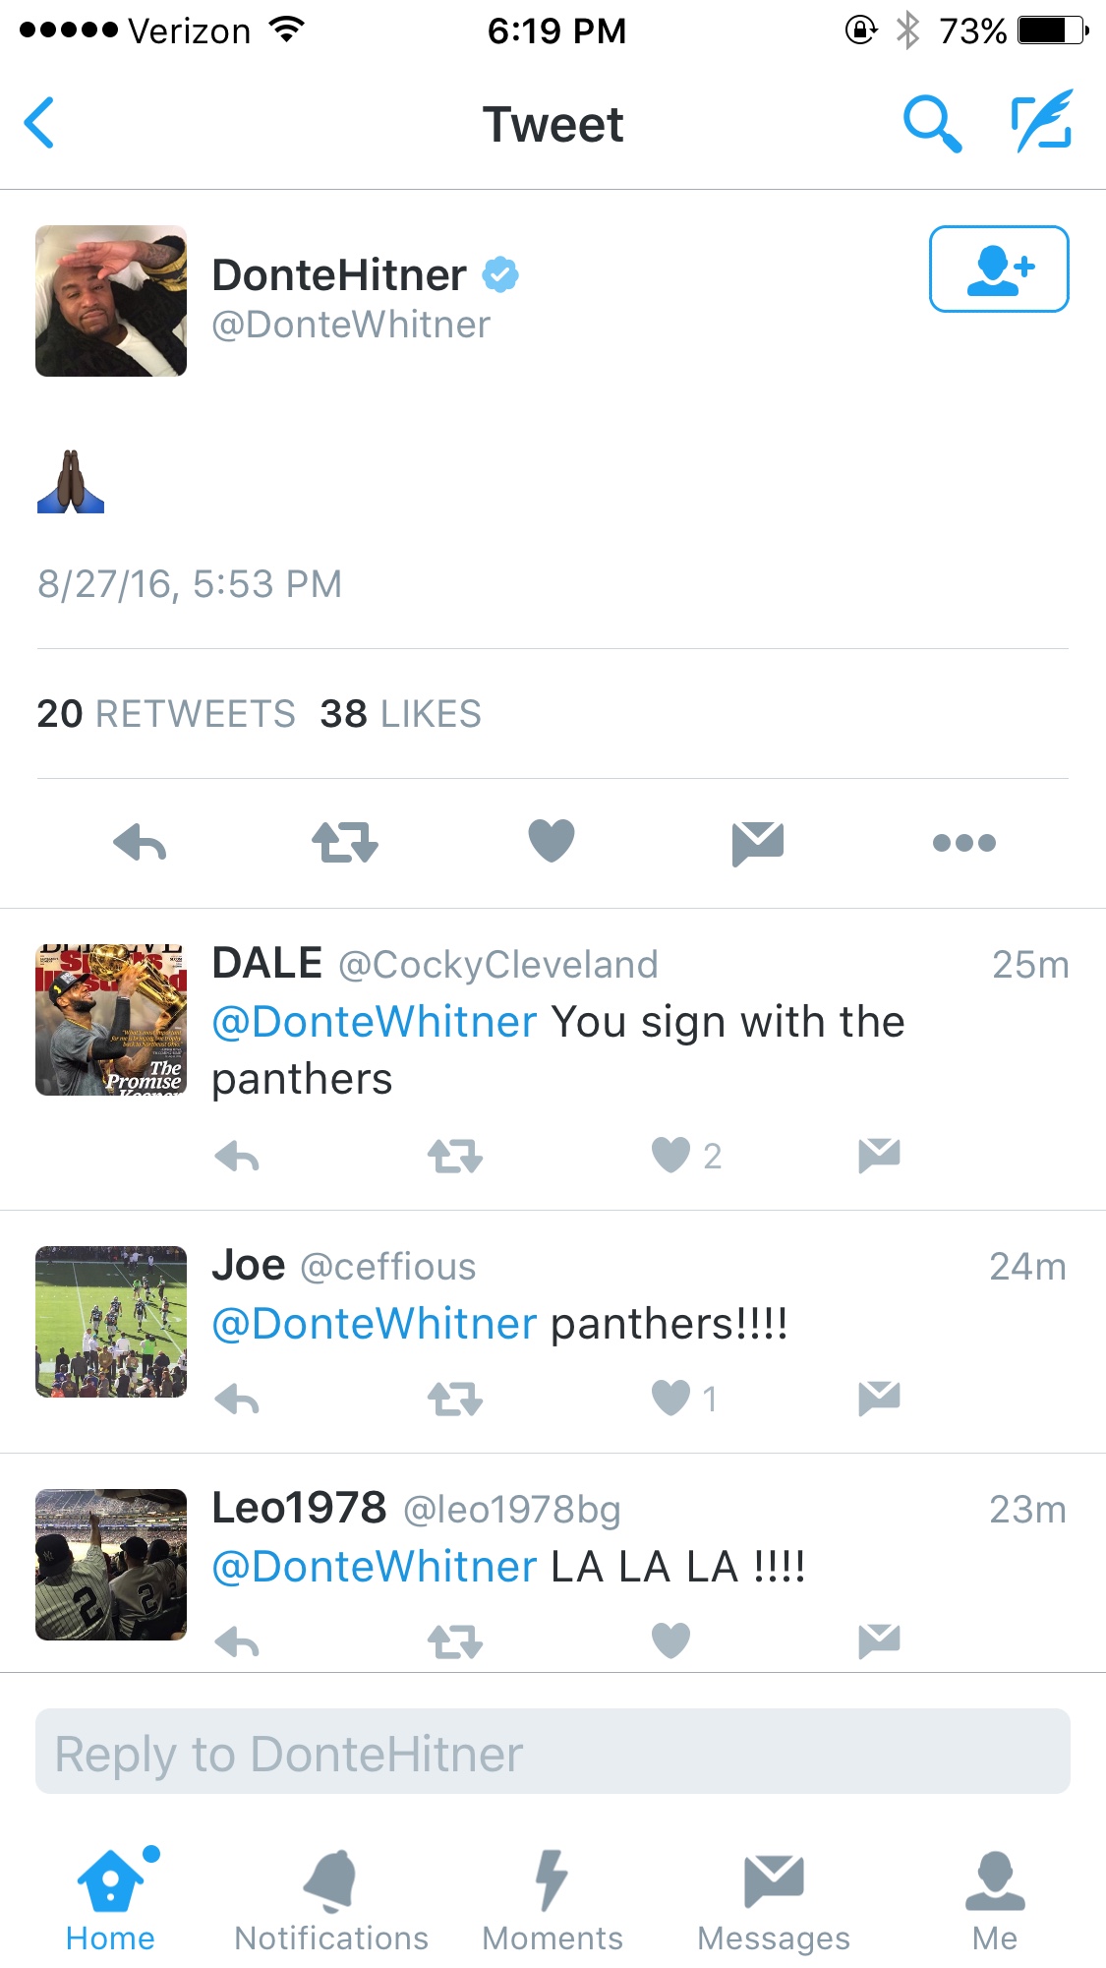This screenshot has height=1968, width=1106.
Task: Reply to the main DonteHitner tweet
Action: pos(140,843)
